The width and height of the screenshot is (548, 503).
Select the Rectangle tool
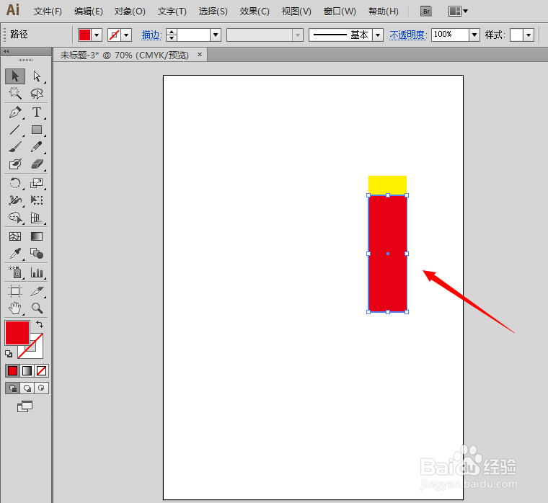37,130
